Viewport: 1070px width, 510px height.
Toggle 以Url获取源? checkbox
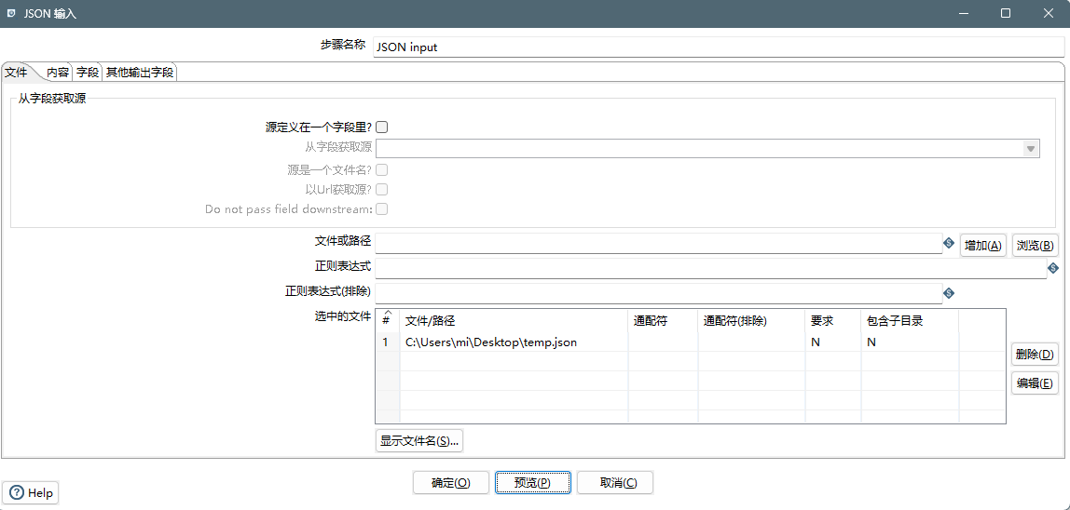[382, 189]
